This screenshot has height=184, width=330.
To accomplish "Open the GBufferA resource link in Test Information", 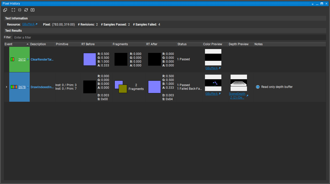I will pyautogui.click(x=28, y=25).
